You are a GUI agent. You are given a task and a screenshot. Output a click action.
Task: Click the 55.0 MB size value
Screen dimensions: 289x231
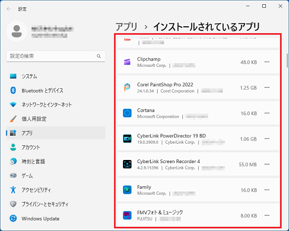click(247, 165)
